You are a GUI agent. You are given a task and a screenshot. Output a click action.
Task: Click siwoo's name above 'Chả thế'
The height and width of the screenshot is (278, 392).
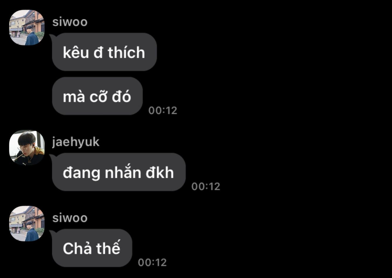click(x=70, y=218)
